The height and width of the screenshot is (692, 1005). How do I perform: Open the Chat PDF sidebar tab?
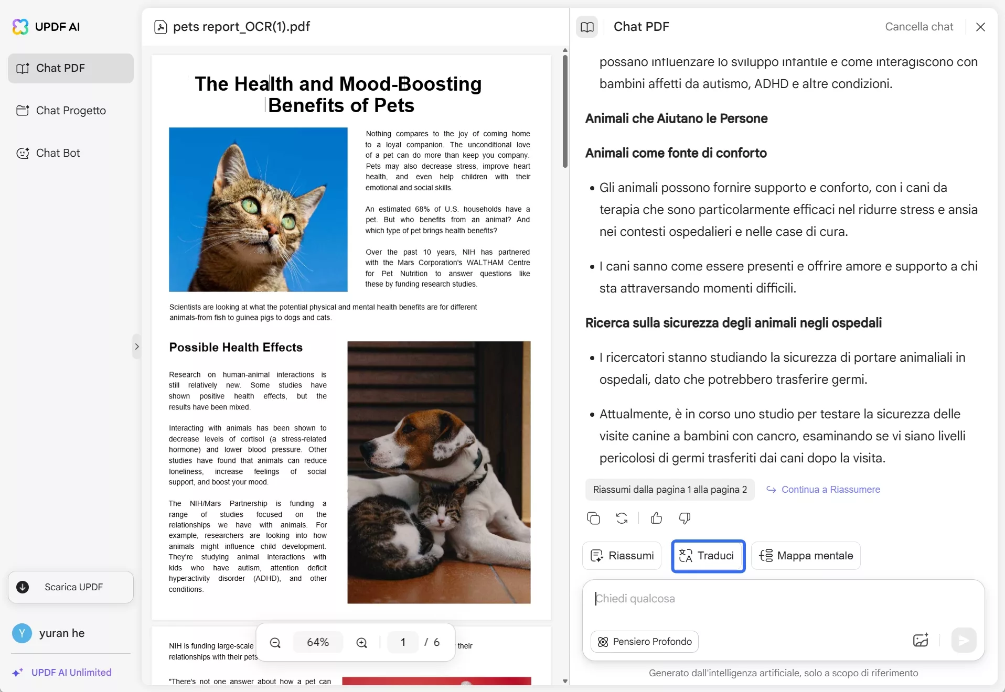coord(71,68)
